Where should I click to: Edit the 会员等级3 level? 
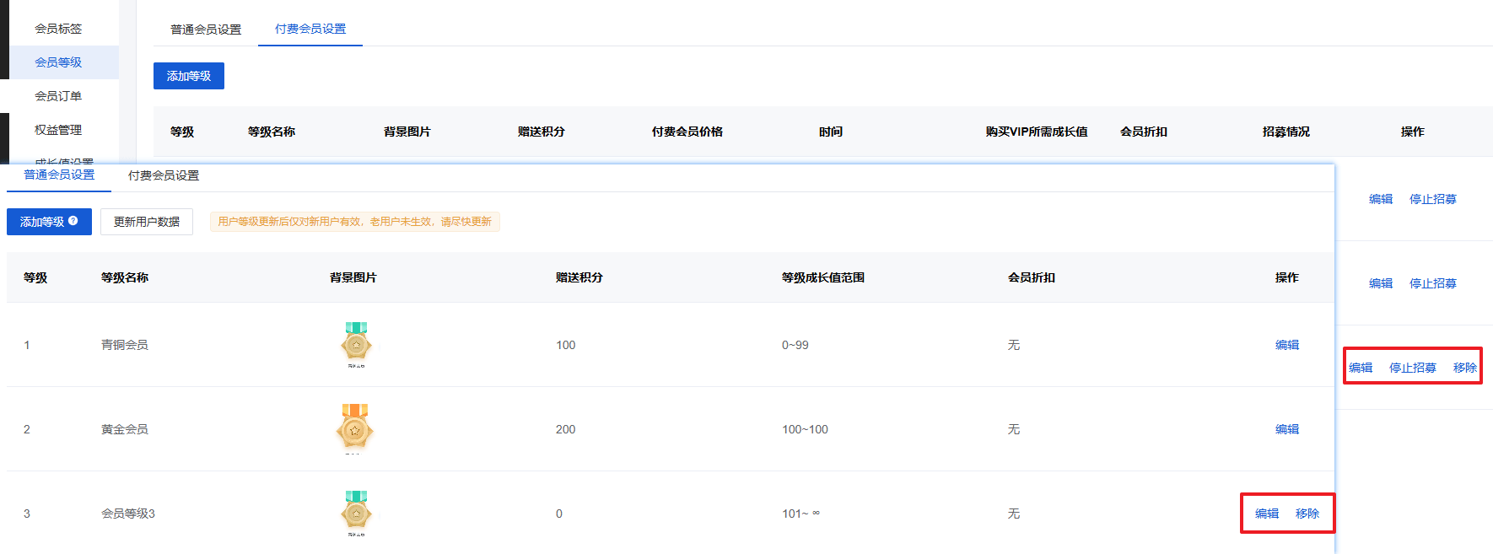click(x=1267, y=514)
